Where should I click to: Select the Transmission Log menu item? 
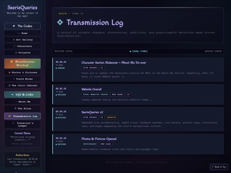tap(22, 116)
